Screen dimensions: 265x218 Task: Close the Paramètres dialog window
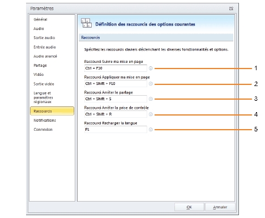click(231, 8)
